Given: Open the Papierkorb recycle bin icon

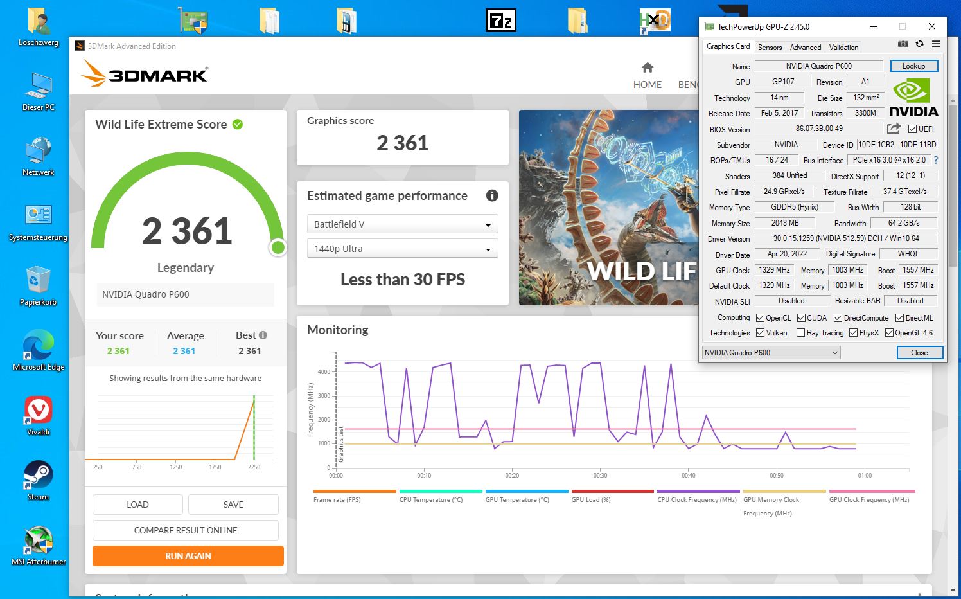Looking at the screenshot, I should coord(39,286).
